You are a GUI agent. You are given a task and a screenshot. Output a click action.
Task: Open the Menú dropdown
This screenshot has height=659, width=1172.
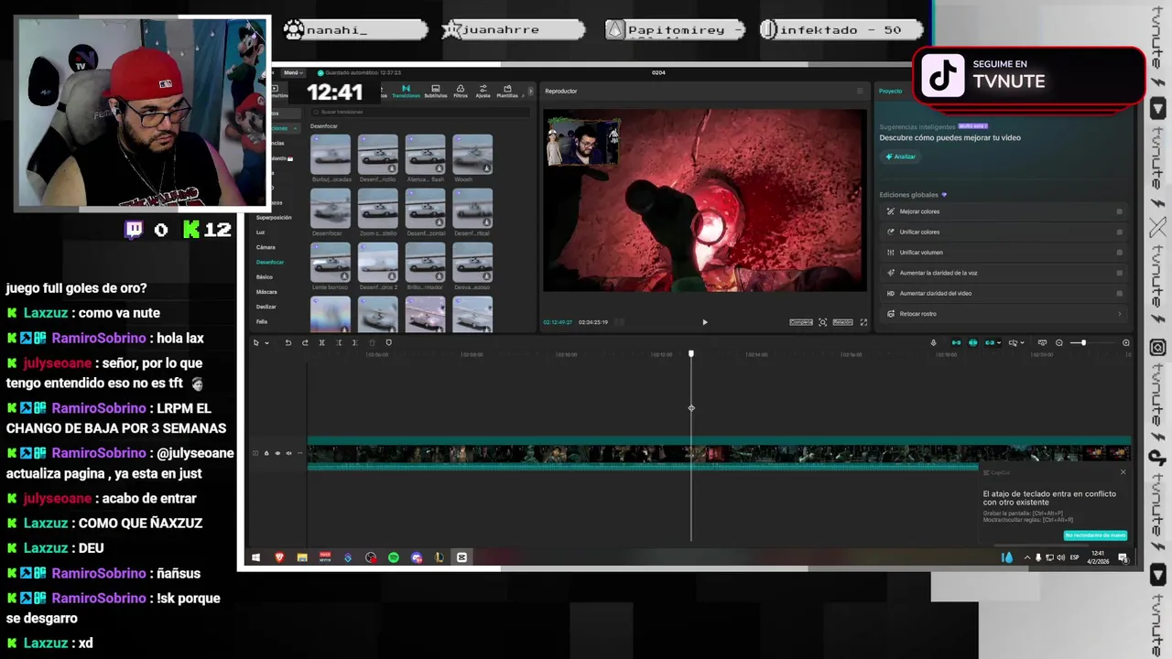[293, 72]
